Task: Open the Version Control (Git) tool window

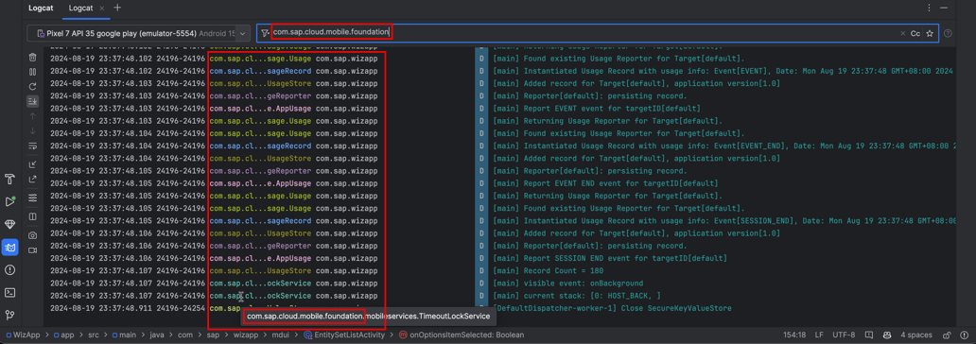Action: 10,315
